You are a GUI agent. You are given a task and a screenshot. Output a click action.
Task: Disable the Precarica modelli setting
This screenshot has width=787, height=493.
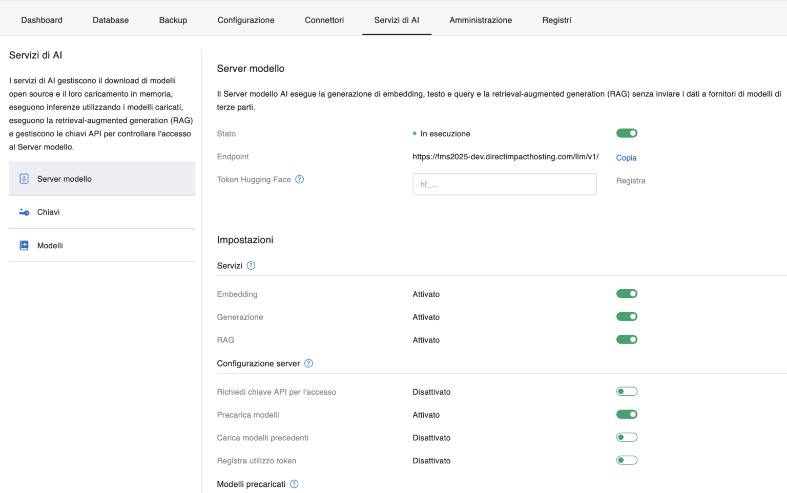tap(627, 414)
